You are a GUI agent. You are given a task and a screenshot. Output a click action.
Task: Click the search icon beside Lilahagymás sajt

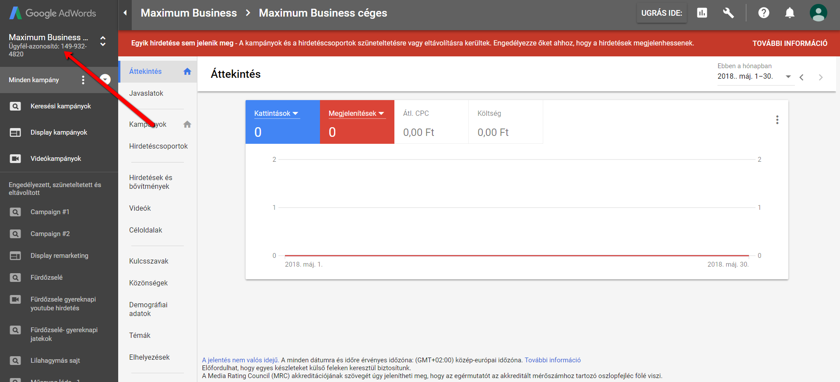(15, 361)
